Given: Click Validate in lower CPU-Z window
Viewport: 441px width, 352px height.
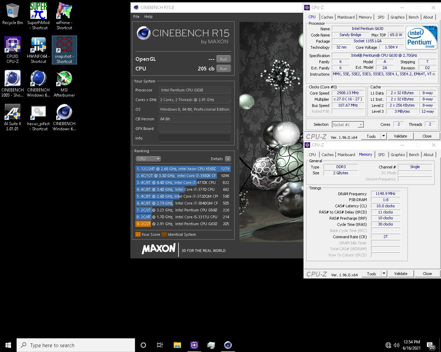Looking at the screenshot, I should (x=401, y=274).
